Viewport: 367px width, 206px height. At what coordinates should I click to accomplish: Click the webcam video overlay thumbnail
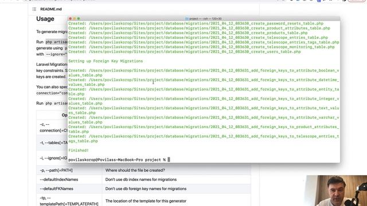point(337,191)
